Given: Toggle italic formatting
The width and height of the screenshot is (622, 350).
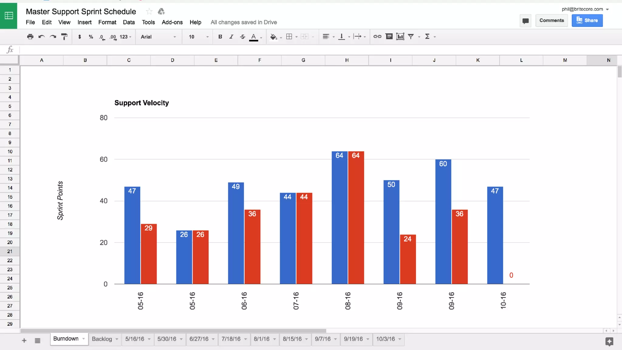Looking at the screenshot, I should 231,37.
